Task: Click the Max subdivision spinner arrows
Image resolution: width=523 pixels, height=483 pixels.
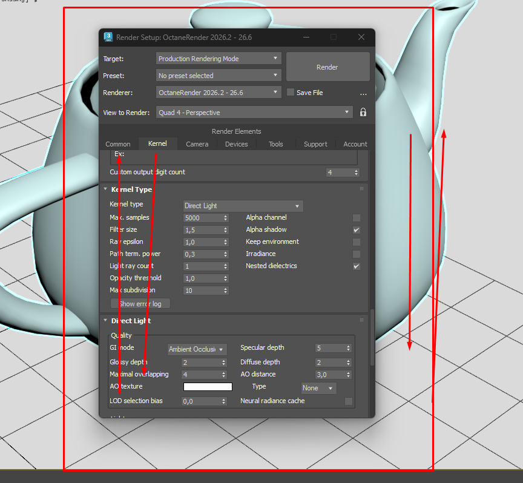Action: tap(226, 291)
